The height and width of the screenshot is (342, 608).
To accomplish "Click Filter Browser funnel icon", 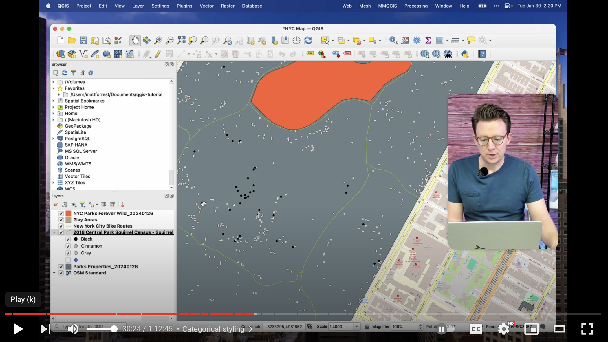I will pyautogui.click(x=73, y=73).
